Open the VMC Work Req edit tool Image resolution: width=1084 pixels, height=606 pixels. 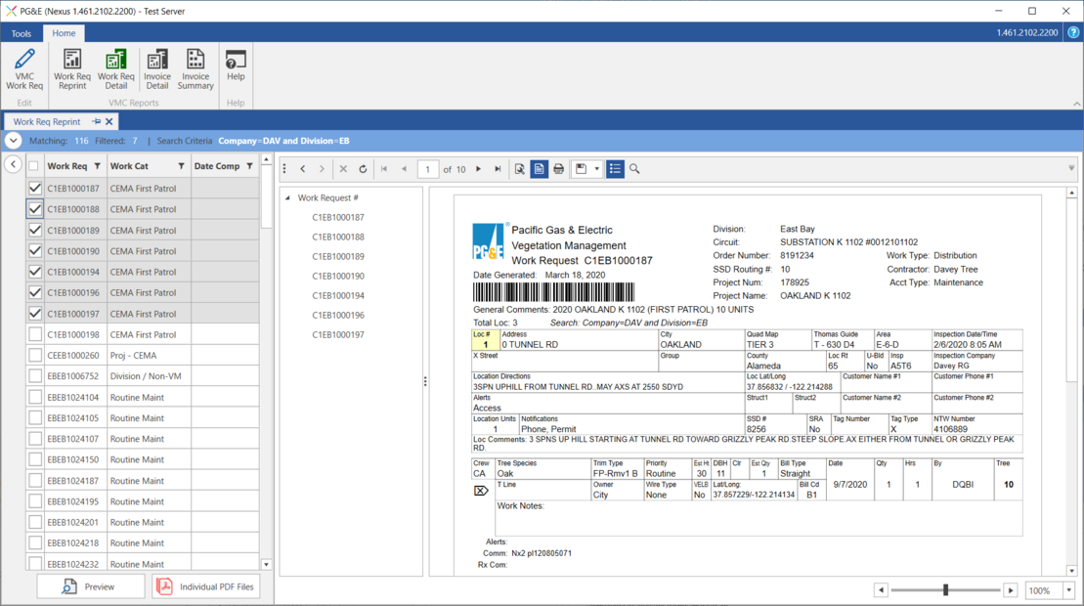(24, 68)
